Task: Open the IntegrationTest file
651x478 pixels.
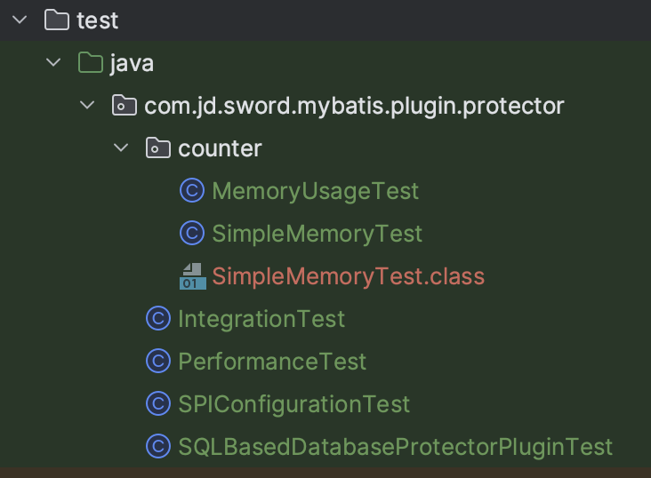Action: pyautogui.click(x=261, y=318)
